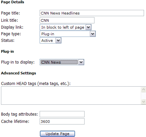
Task: Click the Cache lifetime field showing 3600
Action: 62,122
